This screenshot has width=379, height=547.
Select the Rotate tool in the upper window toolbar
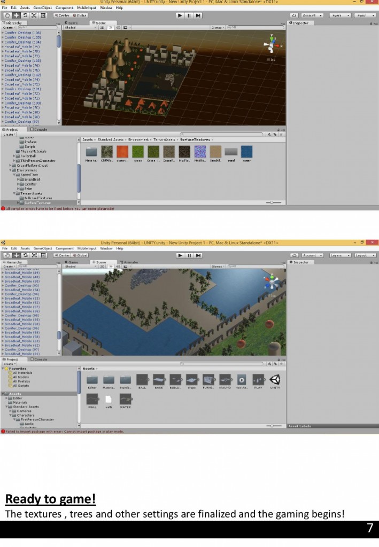[25, 15]
